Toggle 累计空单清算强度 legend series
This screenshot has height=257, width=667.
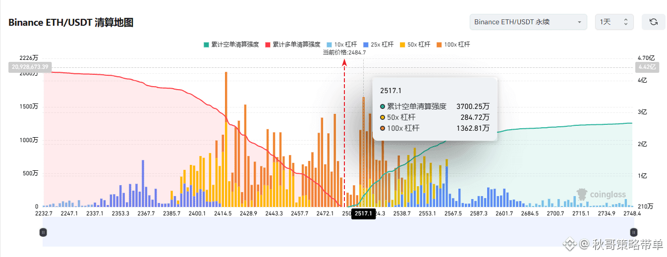231,45
